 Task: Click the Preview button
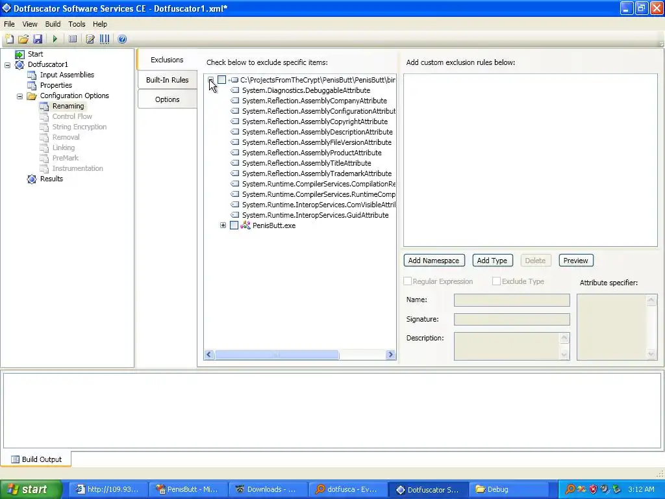(x=575, y=261)
